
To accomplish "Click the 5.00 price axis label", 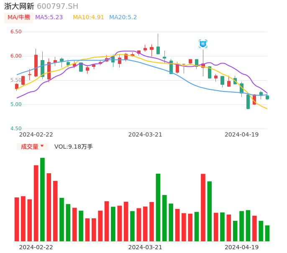I will [16, 104].
